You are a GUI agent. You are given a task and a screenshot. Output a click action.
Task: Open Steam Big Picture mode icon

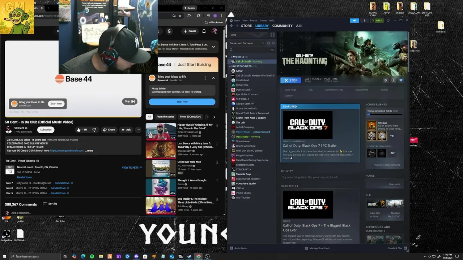pyautogui.click(x=388, y=21)
